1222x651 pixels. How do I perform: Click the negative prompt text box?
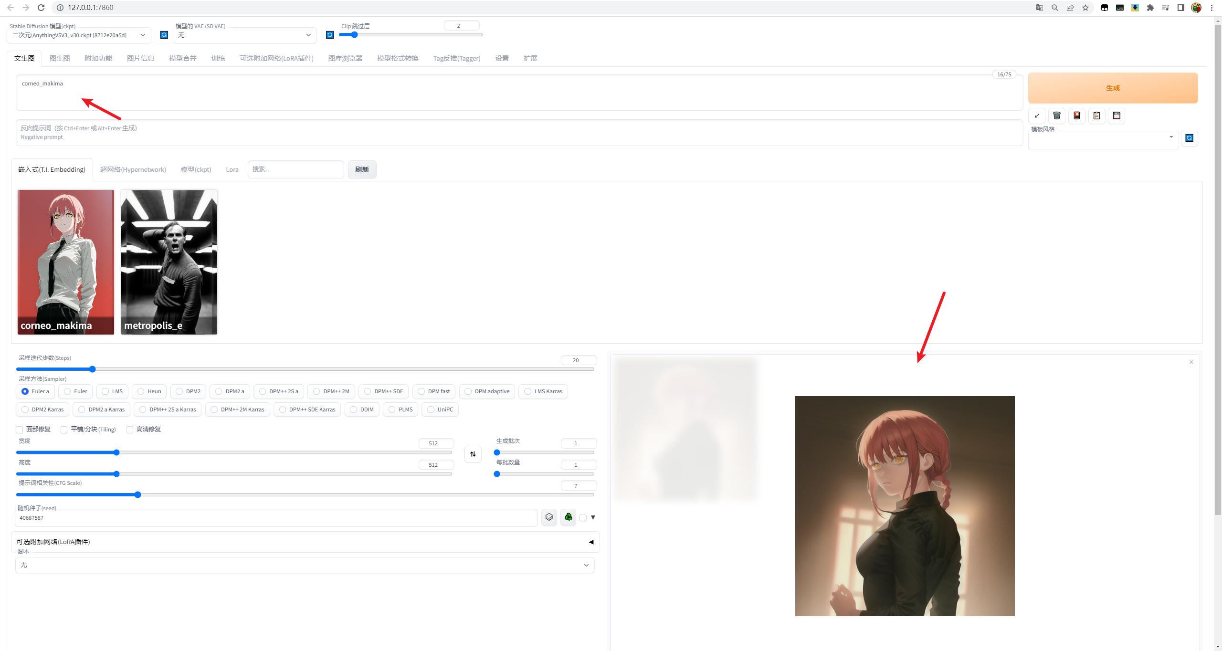point(519,133)
